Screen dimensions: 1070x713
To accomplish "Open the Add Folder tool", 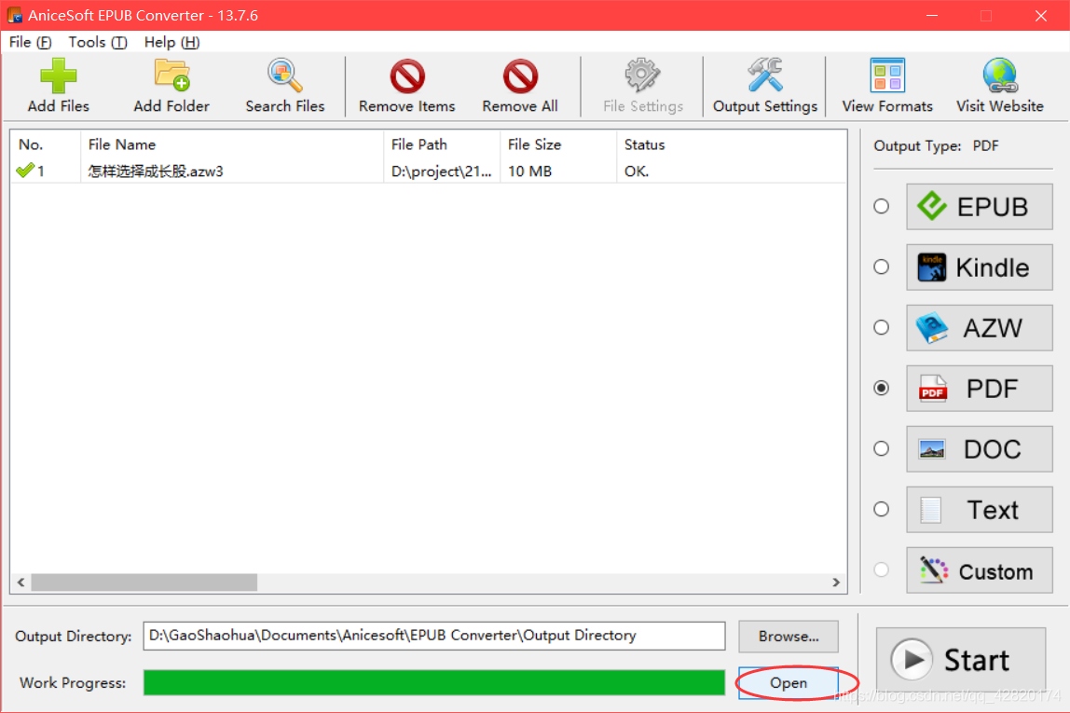I will pyautogui.click(x=171, y=86).
